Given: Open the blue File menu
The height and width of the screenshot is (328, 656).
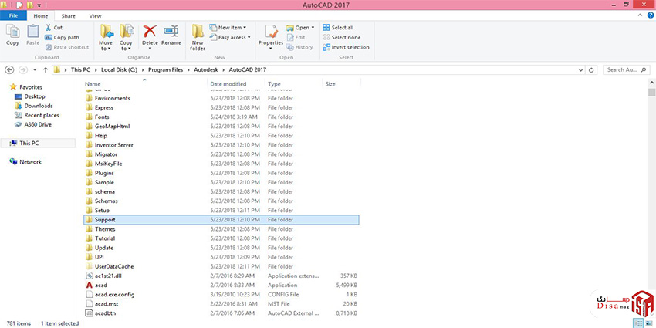Looking at the screenshot, I should (13, 15).
